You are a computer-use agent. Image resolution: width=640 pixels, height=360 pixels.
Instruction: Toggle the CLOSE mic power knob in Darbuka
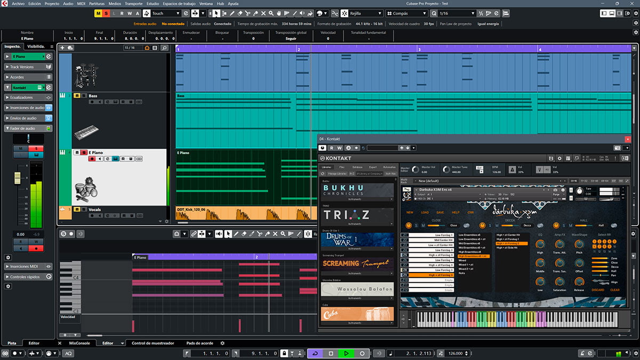pyautogui.click(x=409, y=226)
